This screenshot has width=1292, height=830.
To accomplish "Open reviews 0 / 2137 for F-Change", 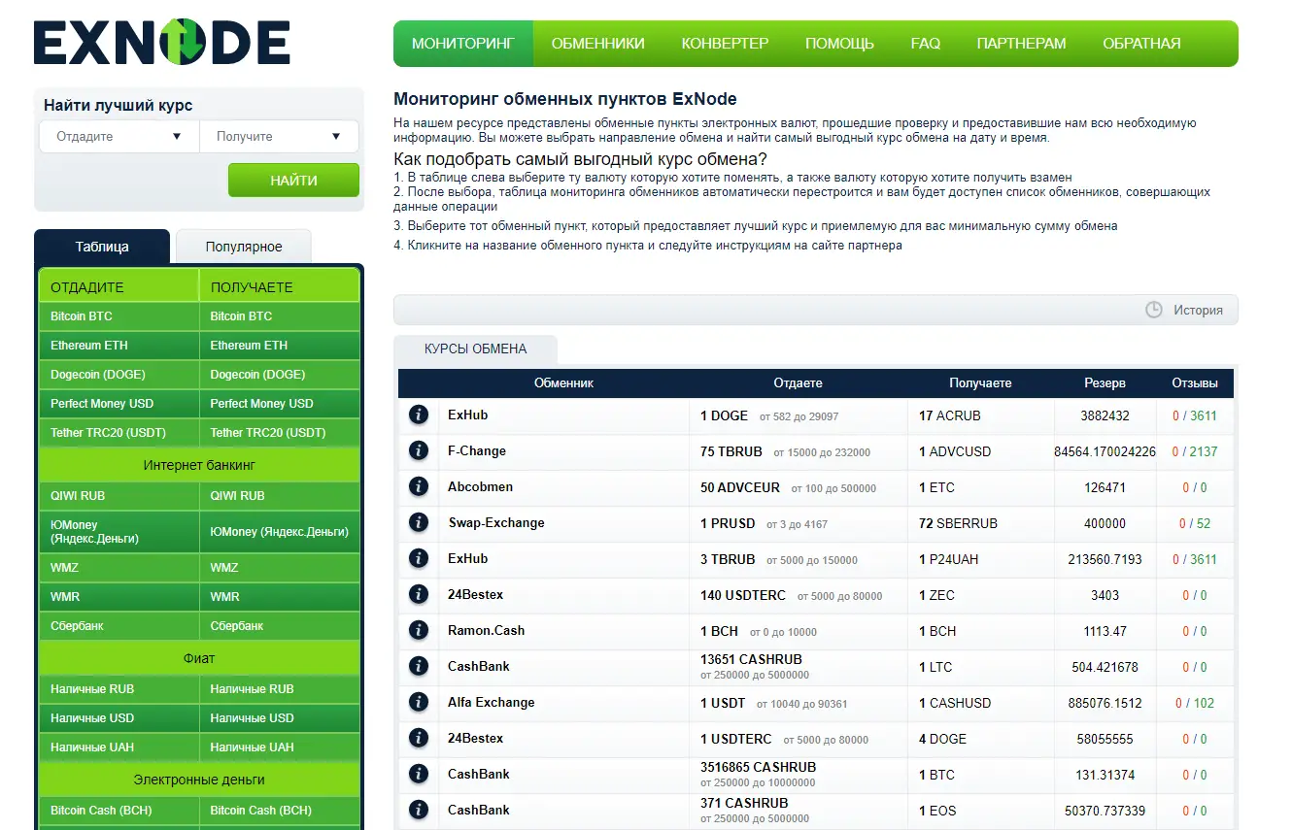I will 1194,451.
